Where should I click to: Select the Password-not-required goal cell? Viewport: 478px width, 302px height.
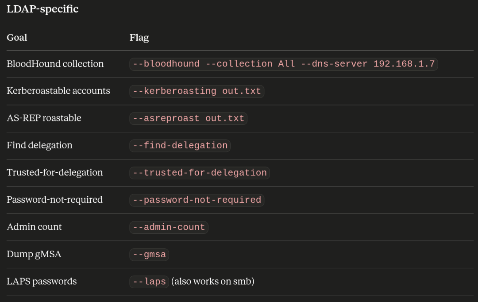54,200
